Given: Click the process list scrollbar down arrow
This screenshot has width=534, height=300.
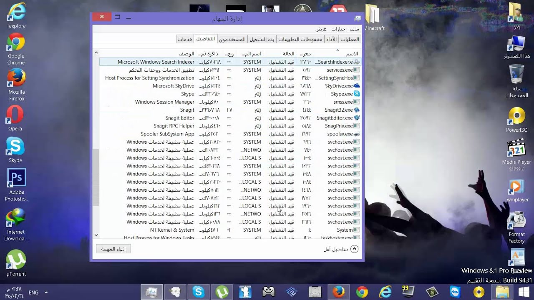Looking at the screenshot, I should (96, 235).
